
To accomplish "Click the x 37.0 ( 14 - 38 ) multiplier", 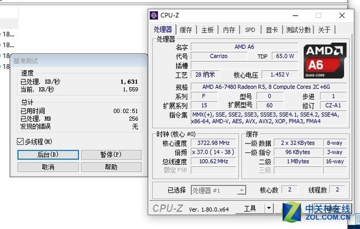I will (213, 152).
